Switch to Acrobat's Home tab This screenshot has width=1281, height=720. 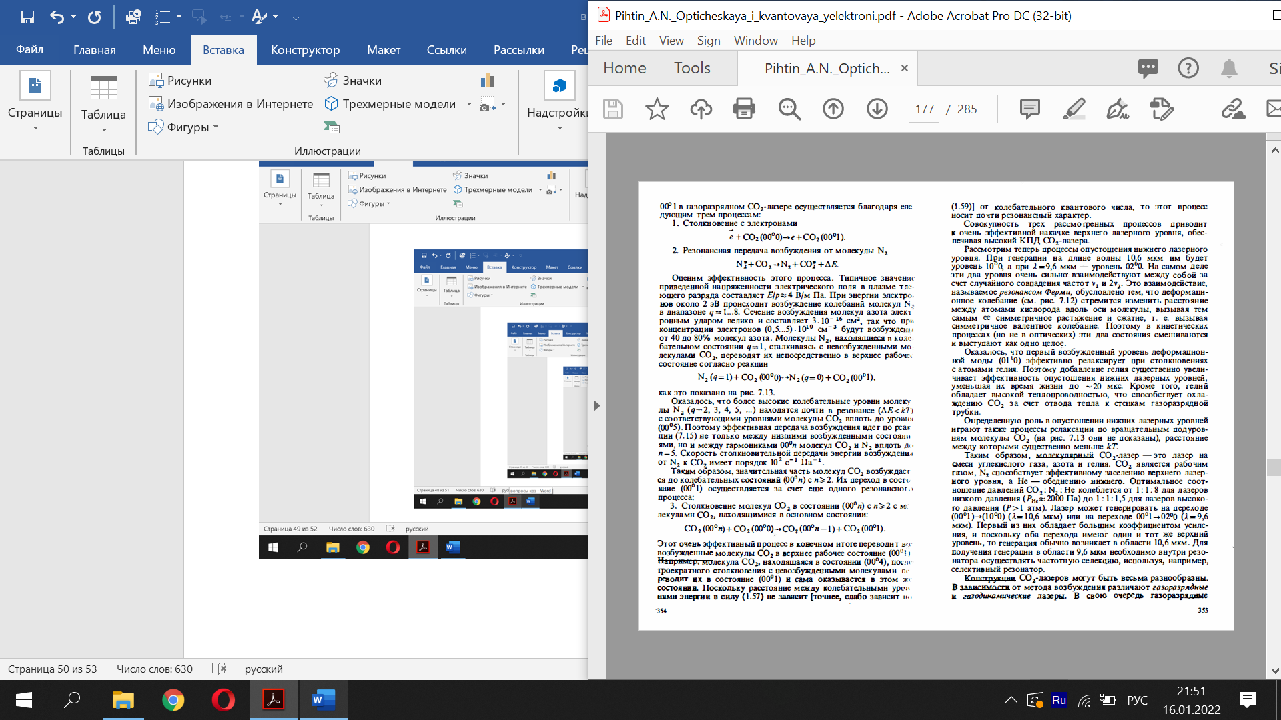pyautogui.click(x=624, y=68)
